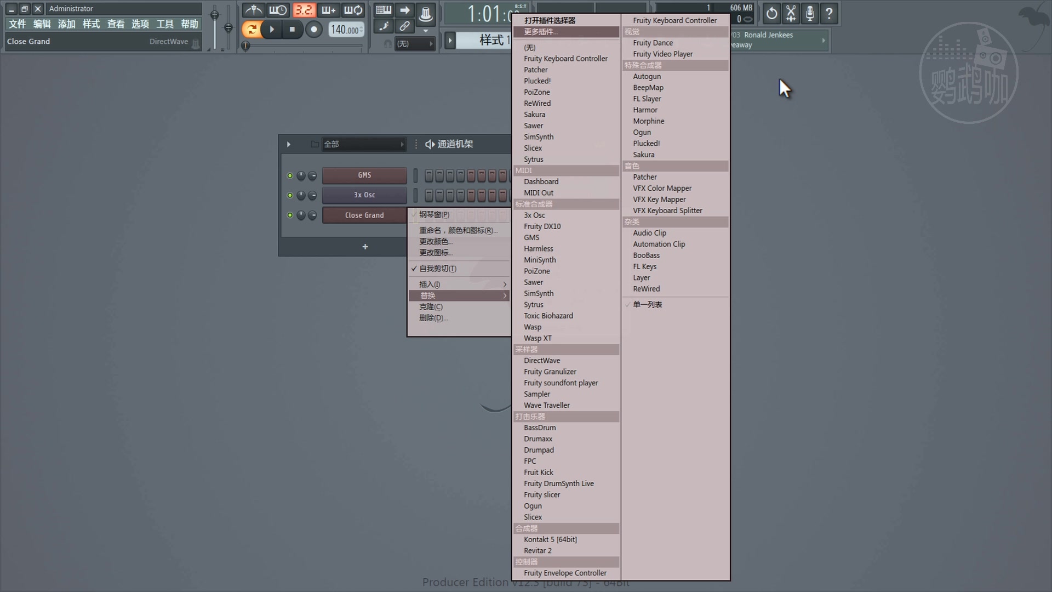
Task: Mute the Close Grand channel LED
Action: [x=290, y=215]
